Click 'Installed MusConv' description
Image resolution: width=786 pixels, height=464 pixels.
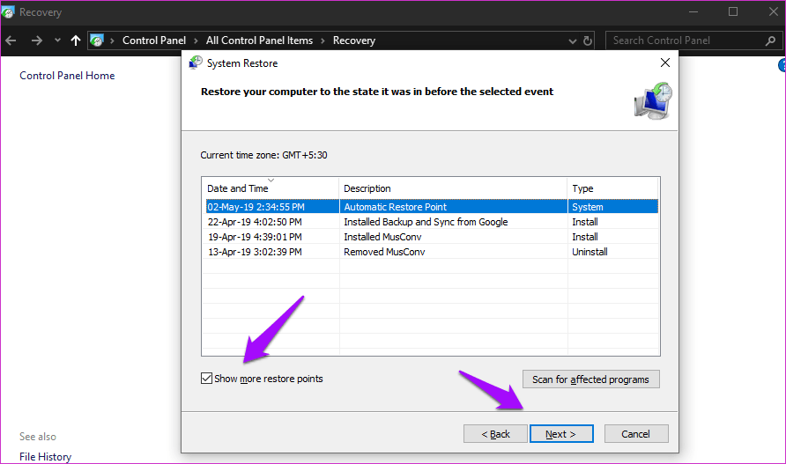pyautogui.click(x=382, y=237)
